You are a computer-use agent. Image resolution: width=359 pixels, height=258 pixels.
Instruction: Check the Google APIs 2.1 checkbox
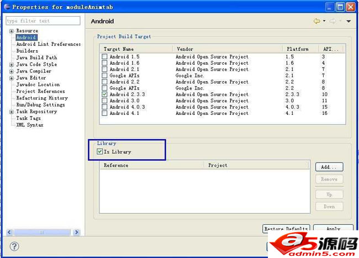104,75
